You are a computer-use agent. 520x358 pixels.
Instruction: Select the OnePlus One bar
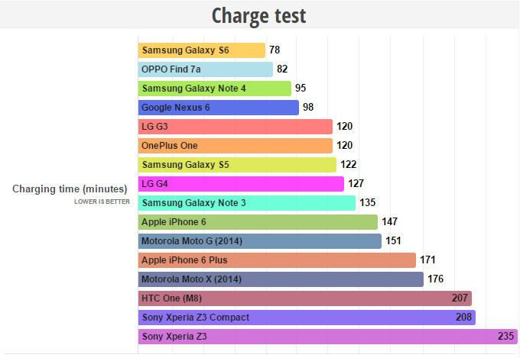pos(236,146)
